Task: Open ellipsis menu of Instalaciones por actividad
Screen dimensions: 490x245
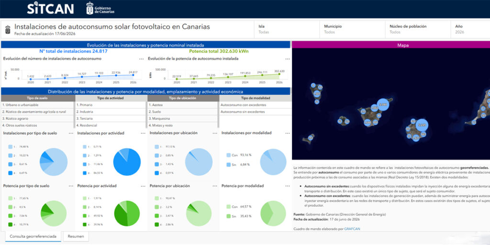Action: point(143,133)
